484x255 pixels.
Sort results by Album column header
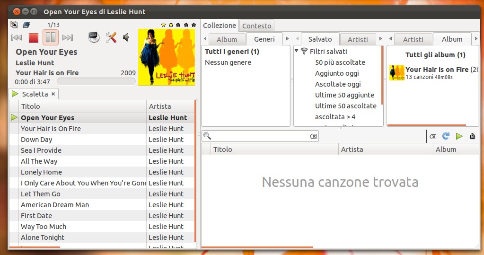click(x=456, y=149)
